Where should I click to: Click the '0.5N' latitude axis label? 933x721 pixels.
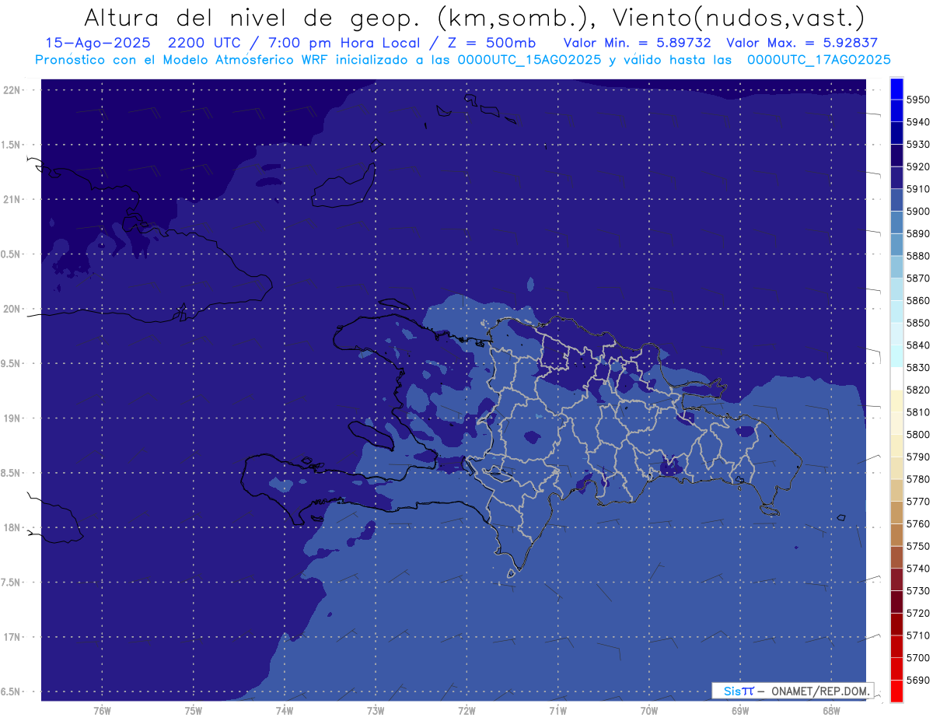(11, 254)
